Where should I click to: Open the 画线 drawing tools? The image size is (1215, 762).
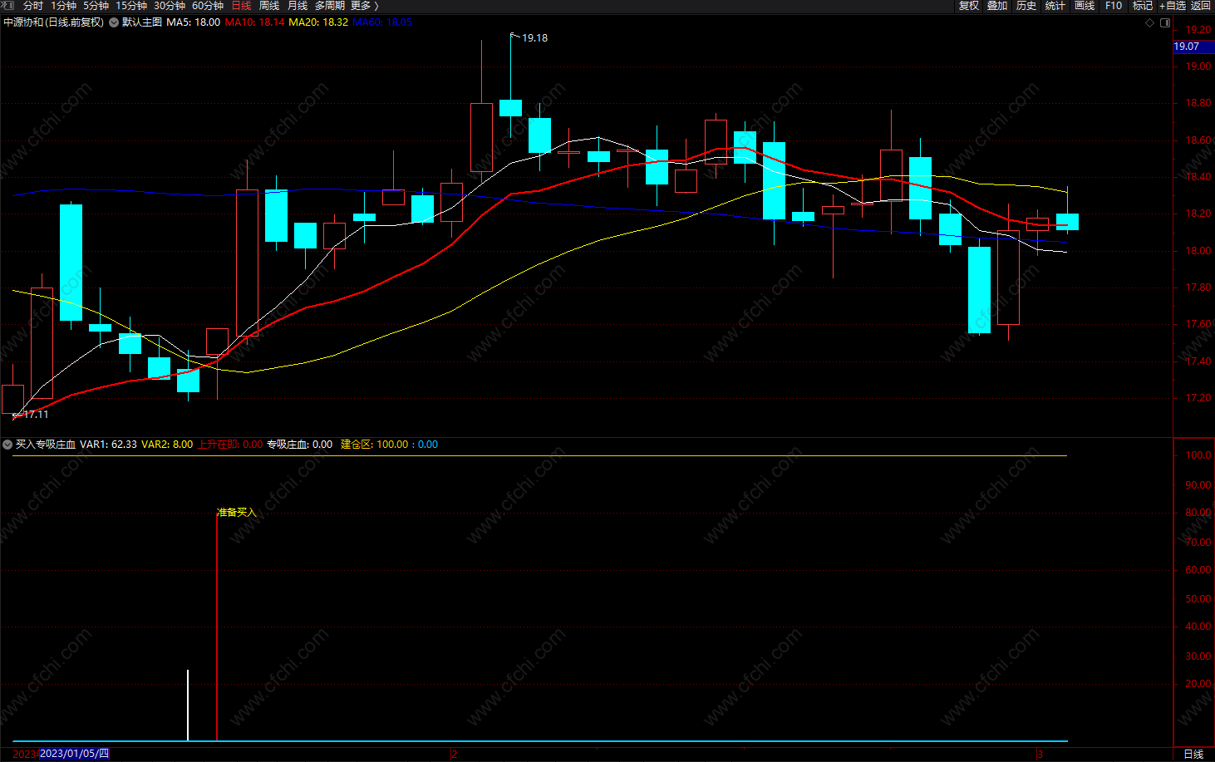(1085, 5)
